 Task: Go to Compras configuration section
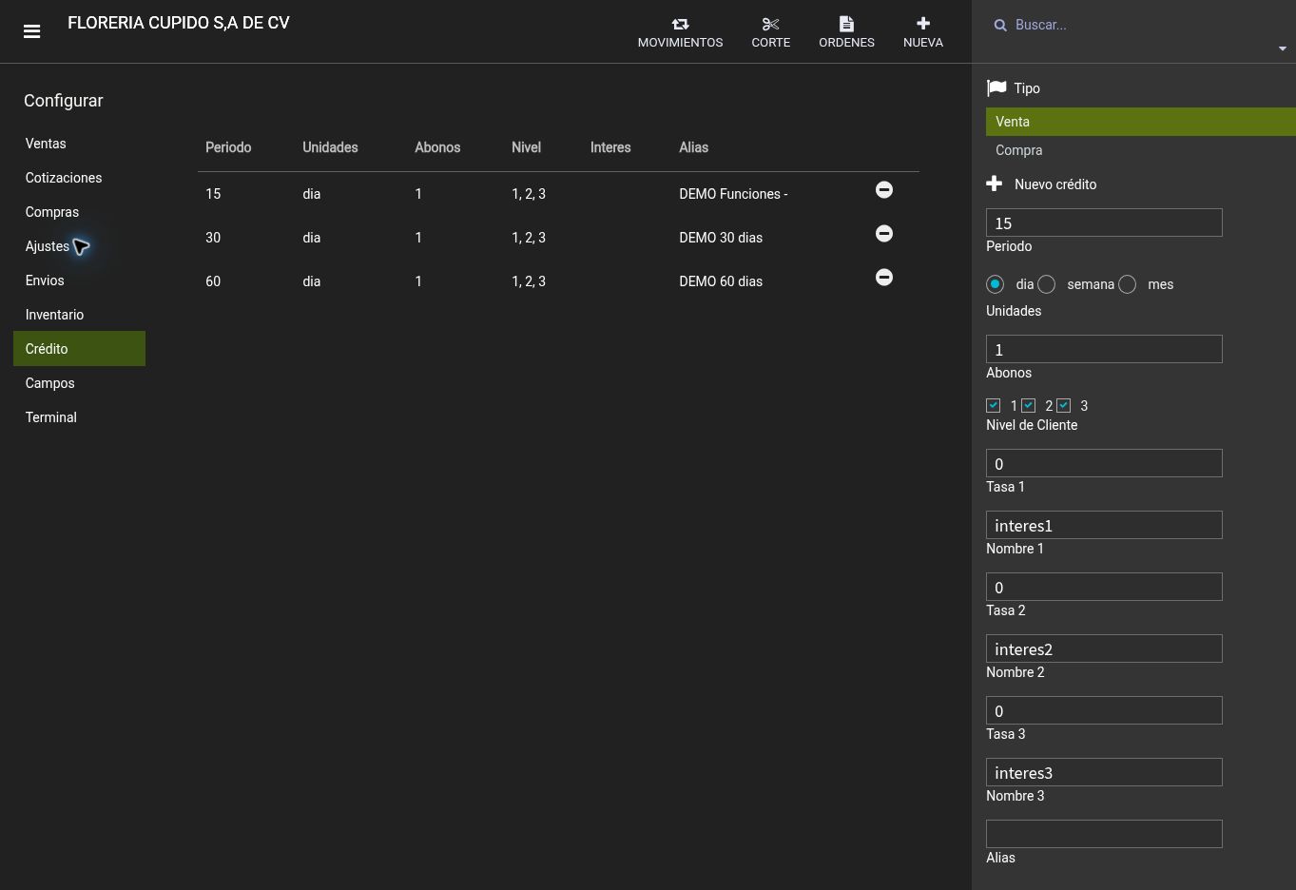(x=79, y=212)
